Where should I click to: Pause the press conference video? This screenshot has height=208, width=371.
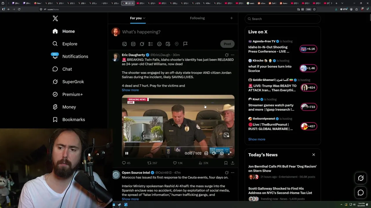(127, 153)
